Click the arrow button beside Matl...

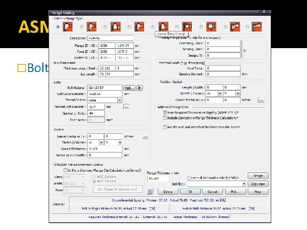[x=139, y=88]
